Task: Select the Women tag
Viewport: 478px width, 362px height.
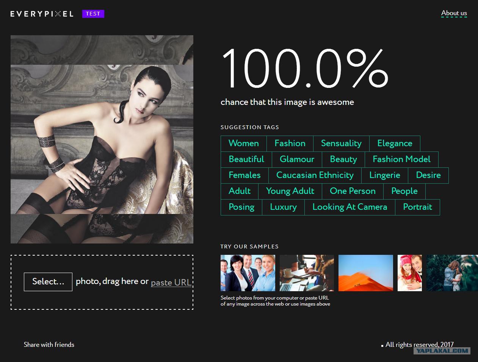Action: (x=244, y=144)
